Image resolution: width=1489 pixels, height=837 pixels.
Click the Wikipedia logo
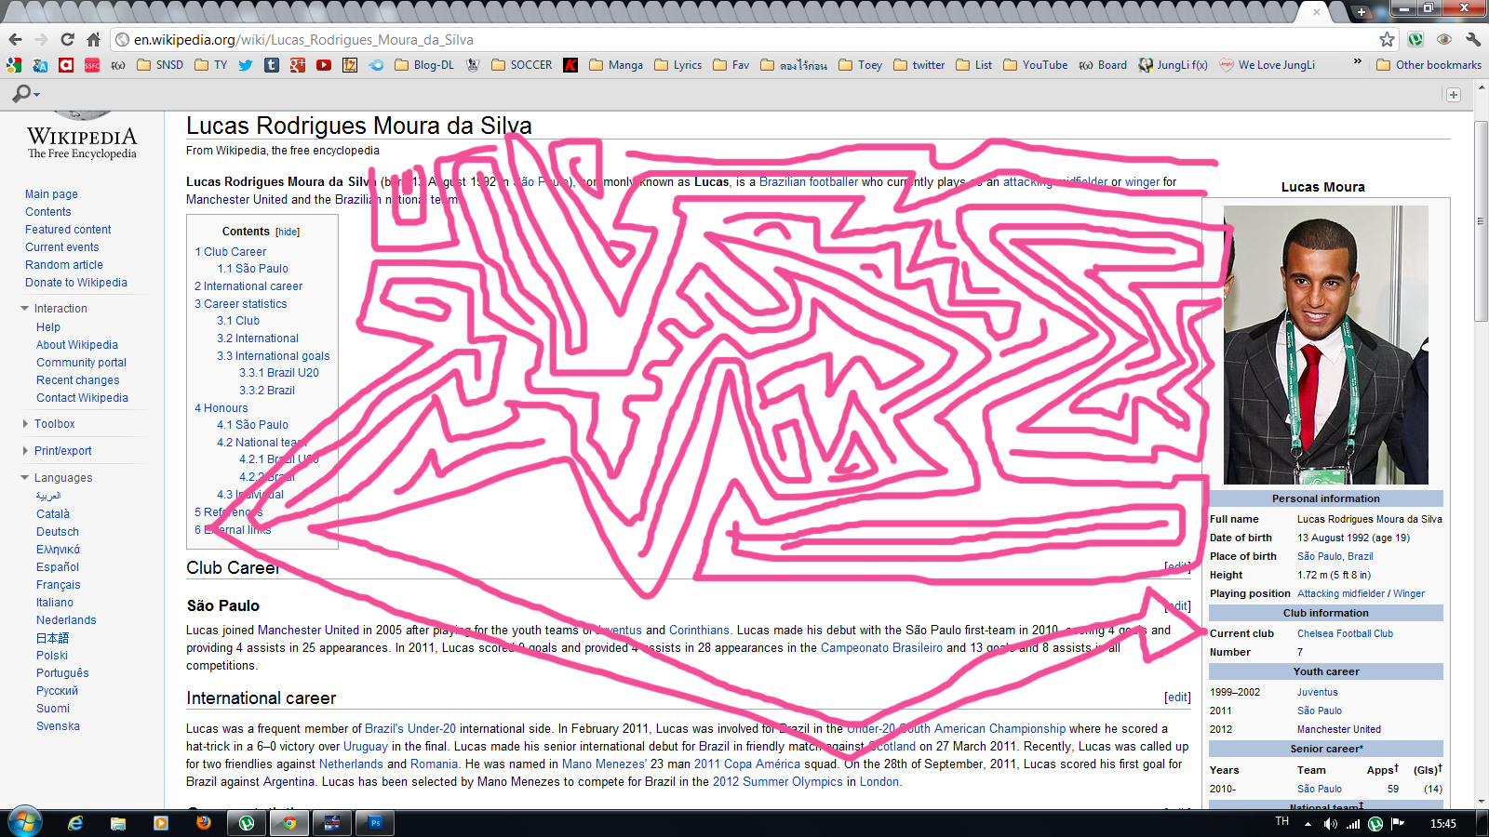(x=82, y=135)
